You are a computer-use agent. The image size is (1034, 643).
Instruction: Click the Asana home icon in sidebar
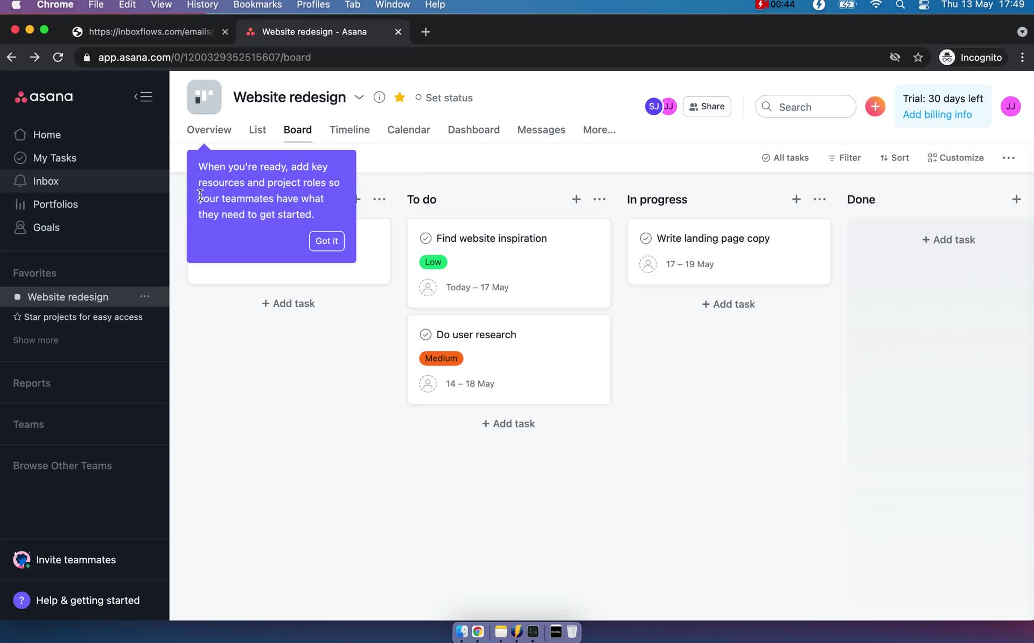click(x=20, y=134)
